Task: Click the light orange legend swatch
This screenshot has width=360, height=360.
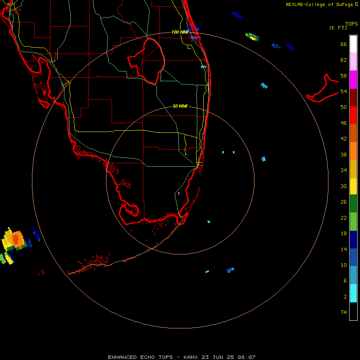Action: (x=353, y=151)
